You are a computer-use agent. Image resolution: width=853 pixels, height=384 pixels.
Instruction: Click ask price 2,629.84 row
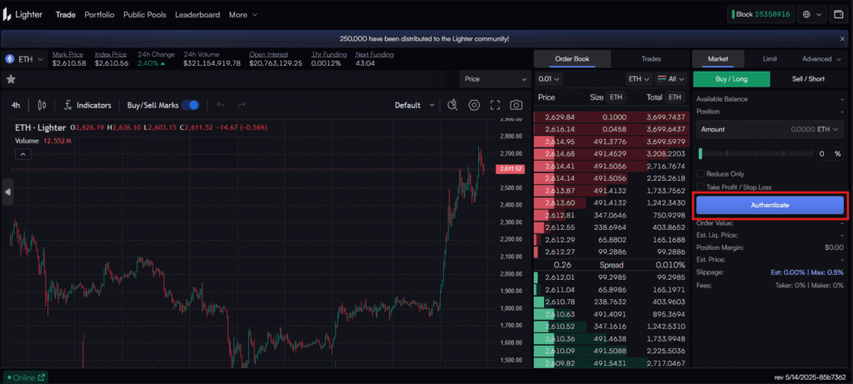click(611, 117)
